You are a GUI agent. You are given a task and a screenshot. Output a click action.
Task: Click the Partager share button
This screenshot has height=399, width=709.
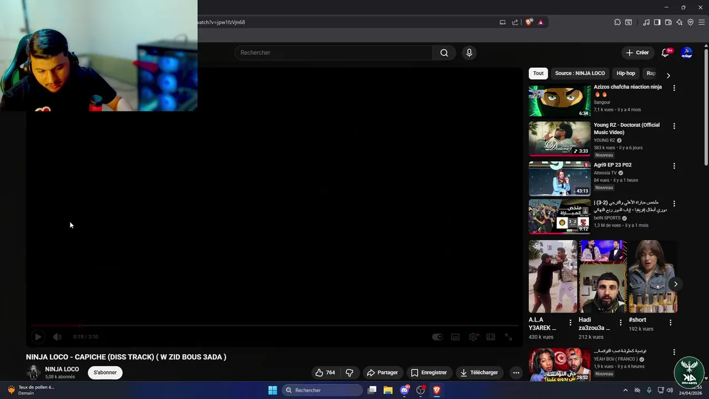382,372
